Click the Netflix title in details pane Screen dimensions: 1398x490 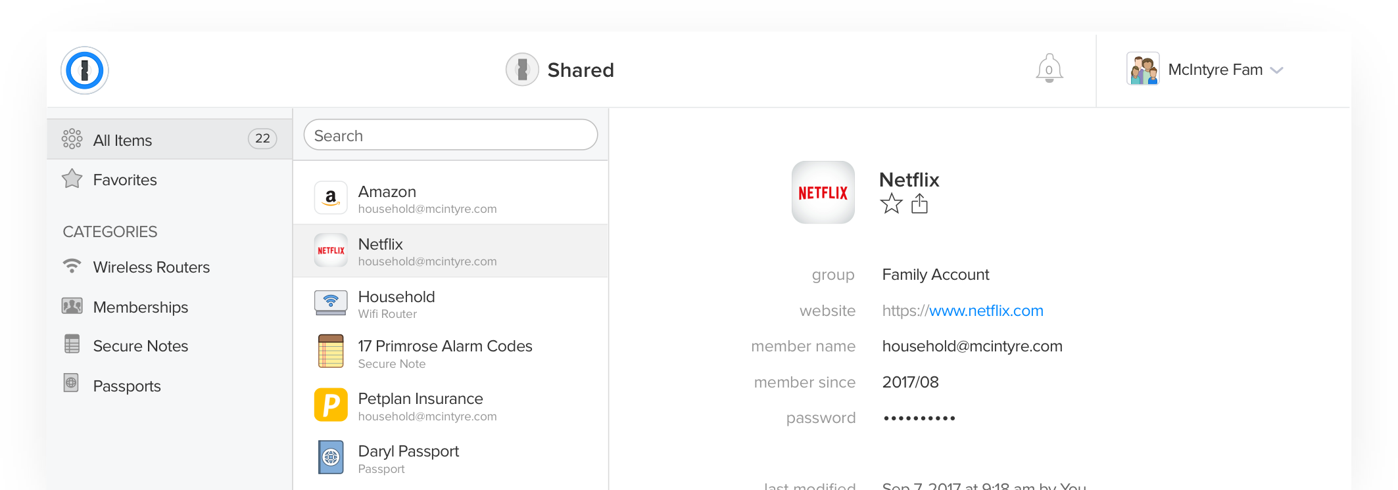point(909,179)
